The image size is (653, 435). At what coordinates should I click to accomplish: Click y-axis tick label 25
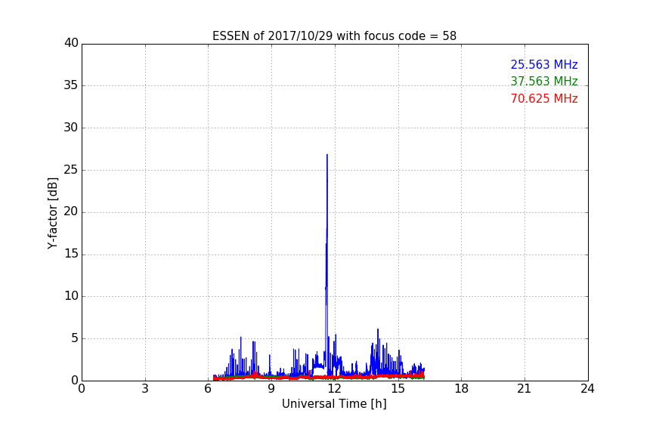(x=71, y=170)
